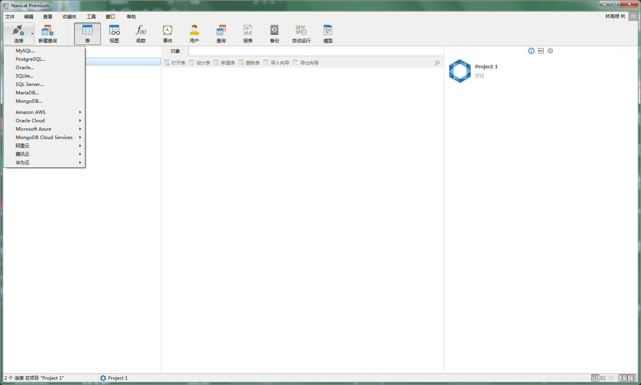The width and height of the screenshot is (641, 385).
Task: Toggle the right pane visibility icon
Action: pos(632,378)
